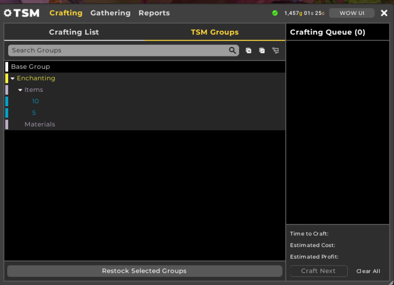The height and width of the screenshot is (285, 394).
Task: Select the Materials subgroup
Action: [145, 125]
